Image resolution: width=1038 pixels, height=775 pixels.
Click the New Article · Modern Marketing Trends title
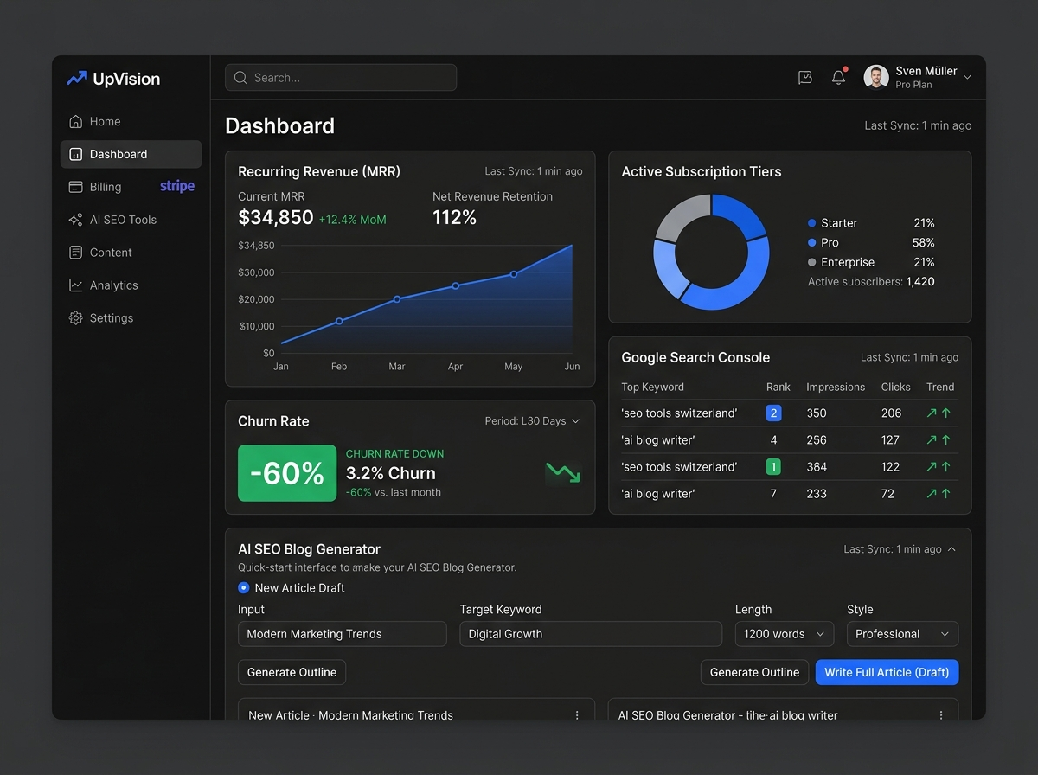point(350,715)
